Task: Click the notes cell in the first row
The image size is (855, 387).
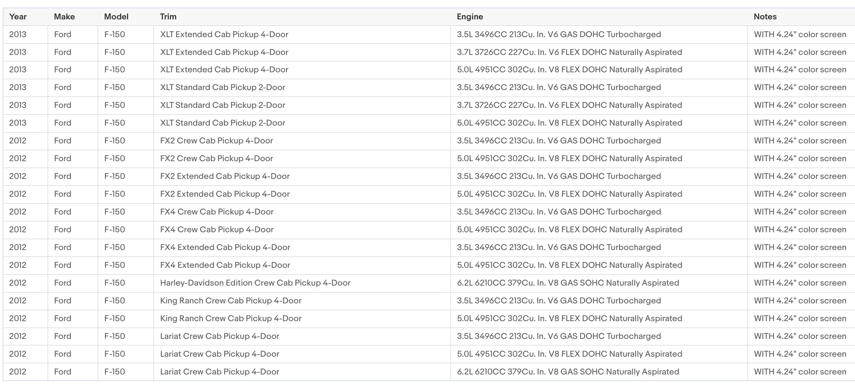Action: point(801,34)
